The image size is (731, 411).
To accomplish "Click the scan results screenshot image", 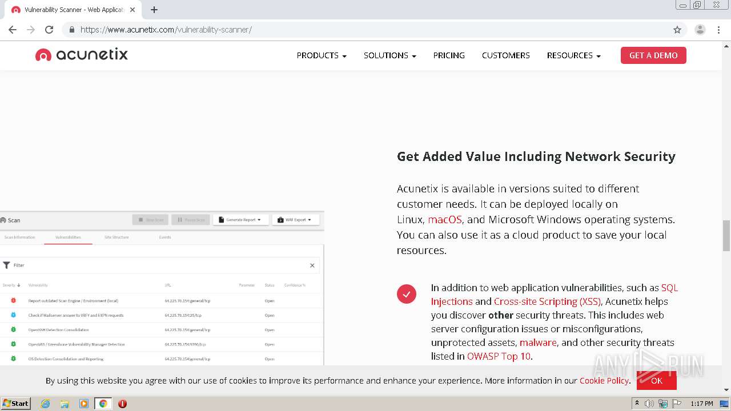I will click(x=162, y=288).
